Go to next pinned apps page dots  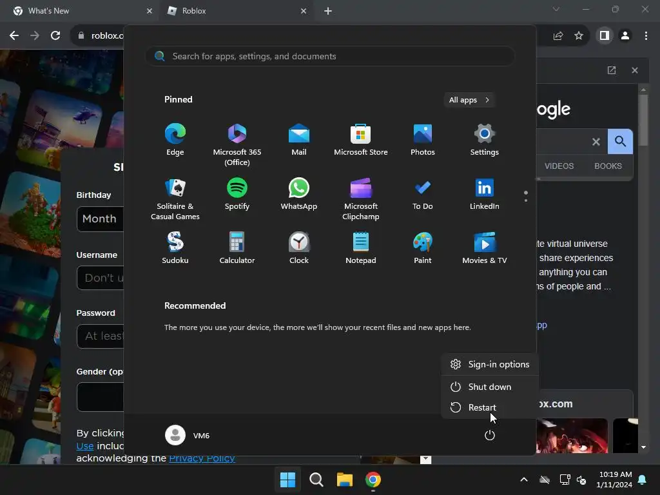(x=526, y=196)
